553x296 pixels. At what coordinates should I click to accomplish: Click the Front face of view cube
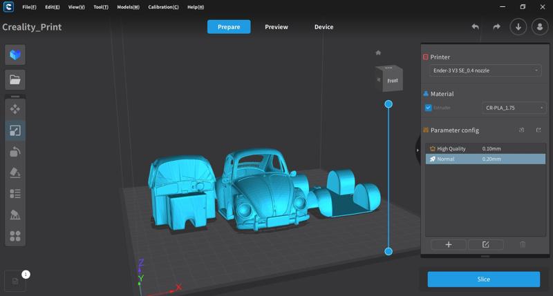click(392, 81)
